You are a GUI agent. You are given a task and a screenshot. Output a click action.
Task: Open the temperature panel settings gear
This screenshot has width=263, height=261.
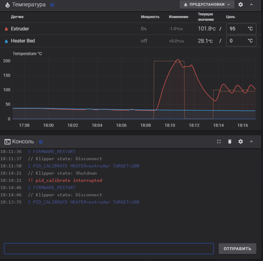[x=241, y=5]
